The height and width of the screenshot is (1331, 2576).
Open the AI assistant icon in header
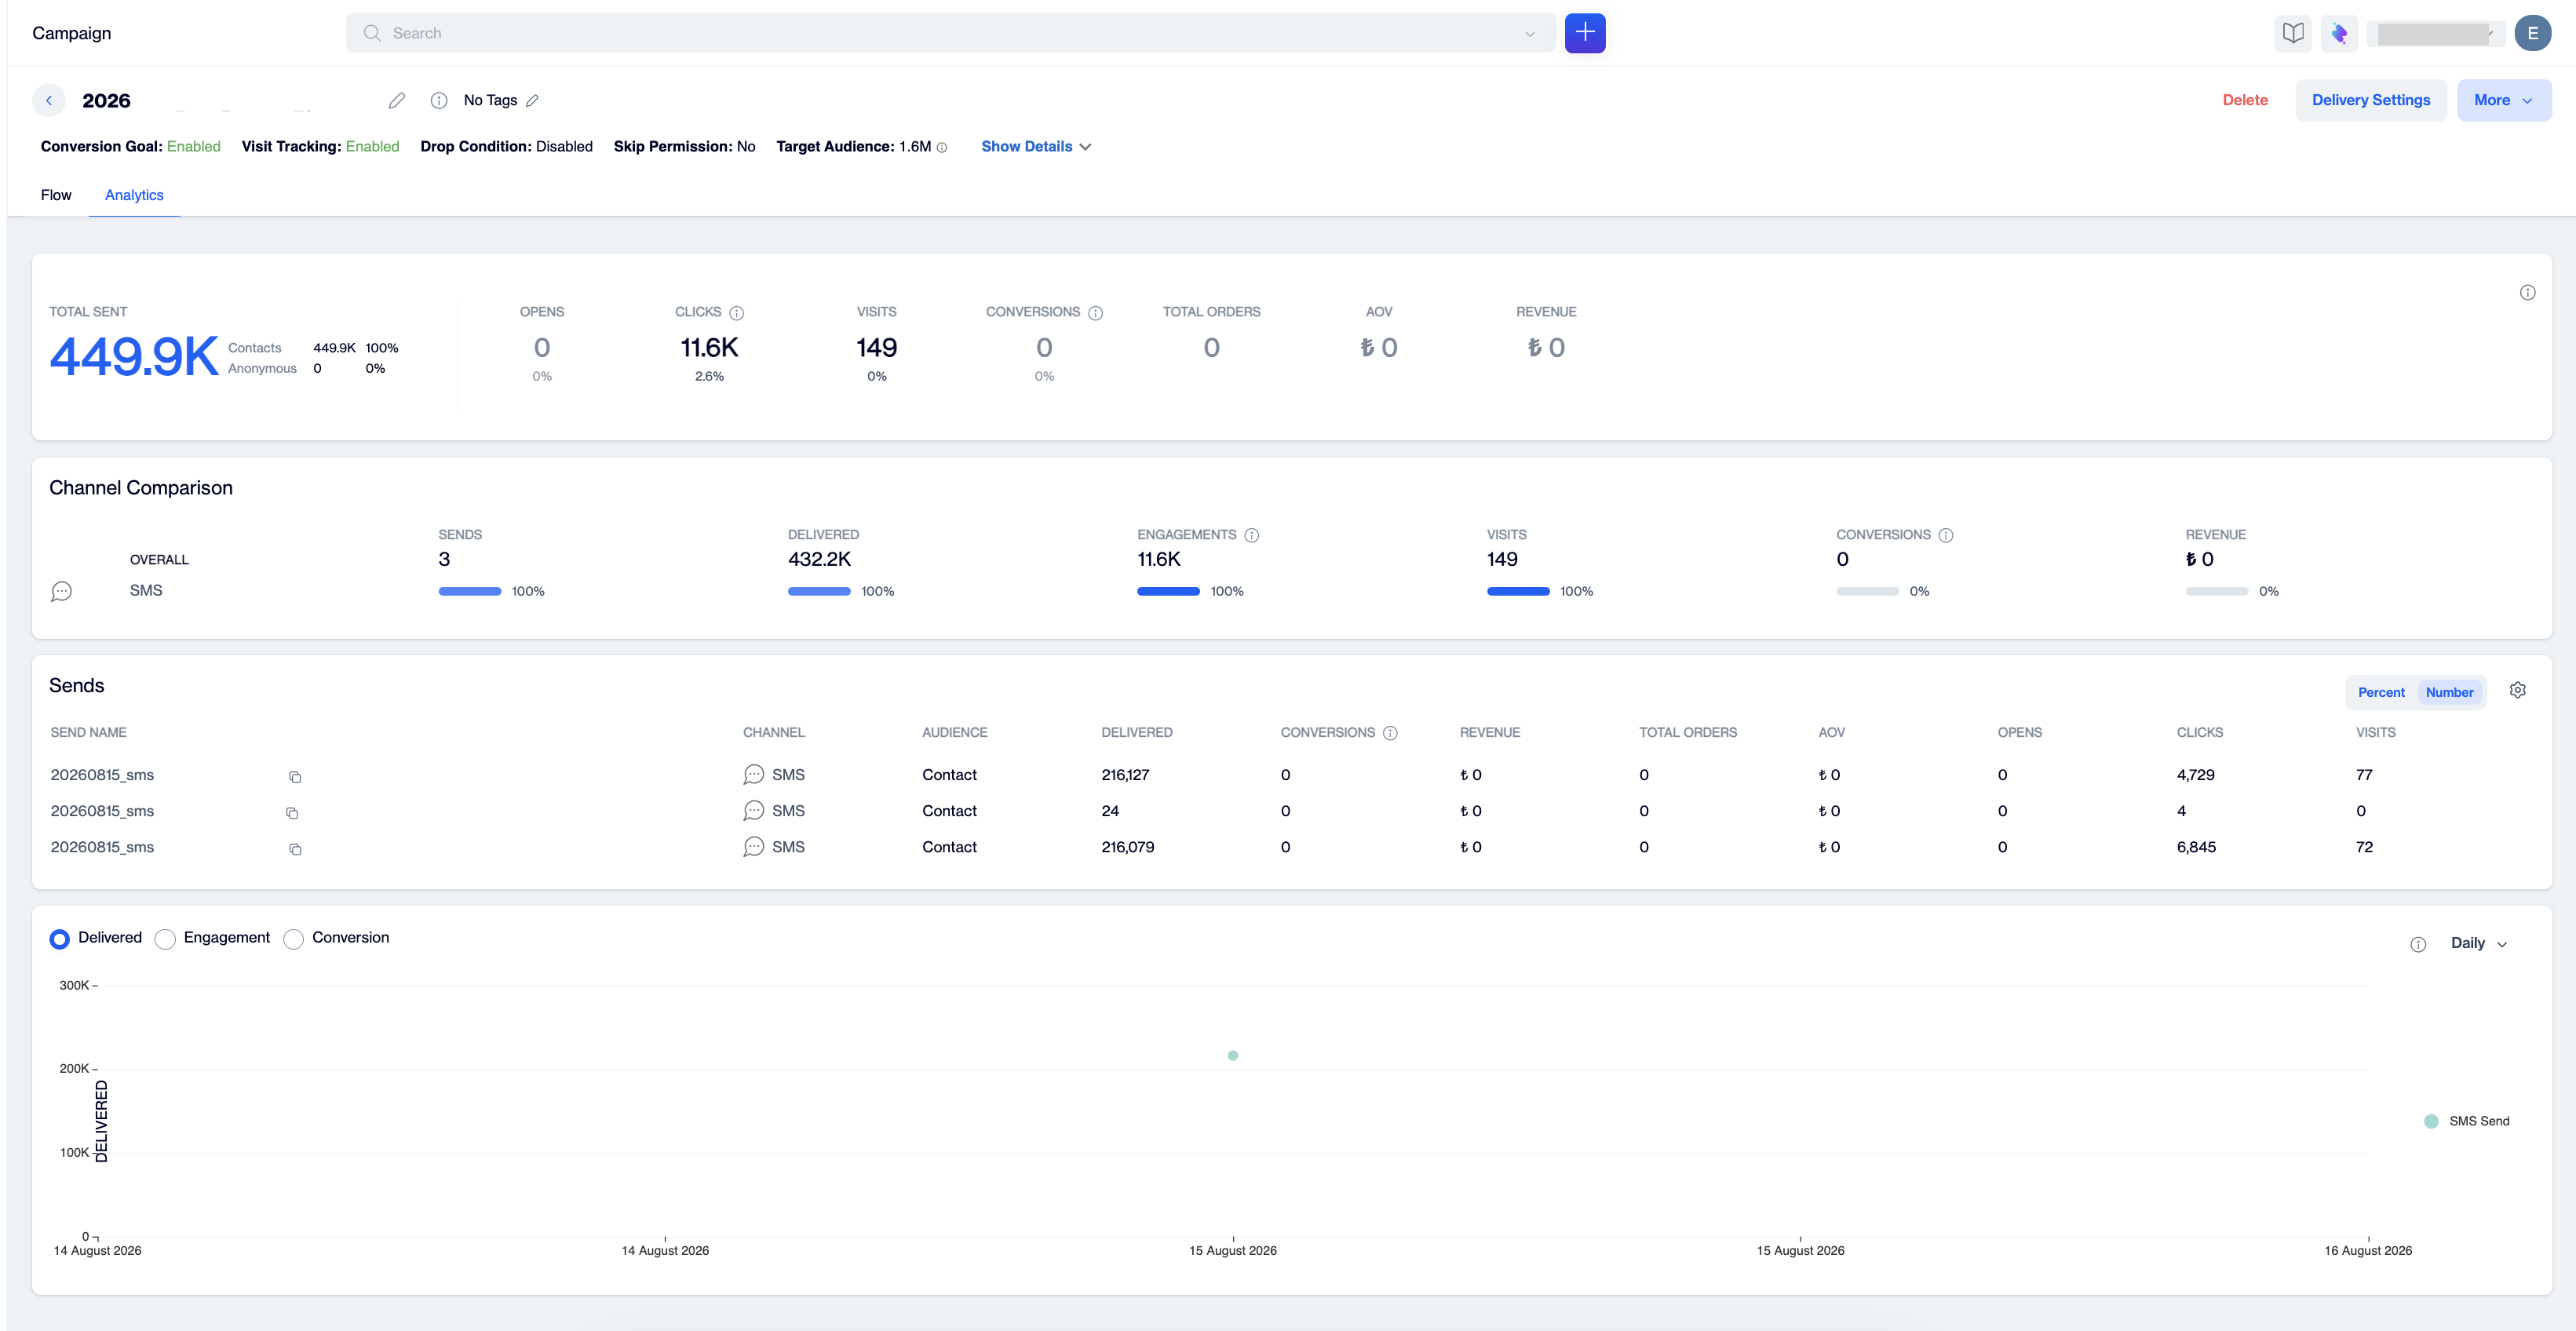(x=2339, y=33)
